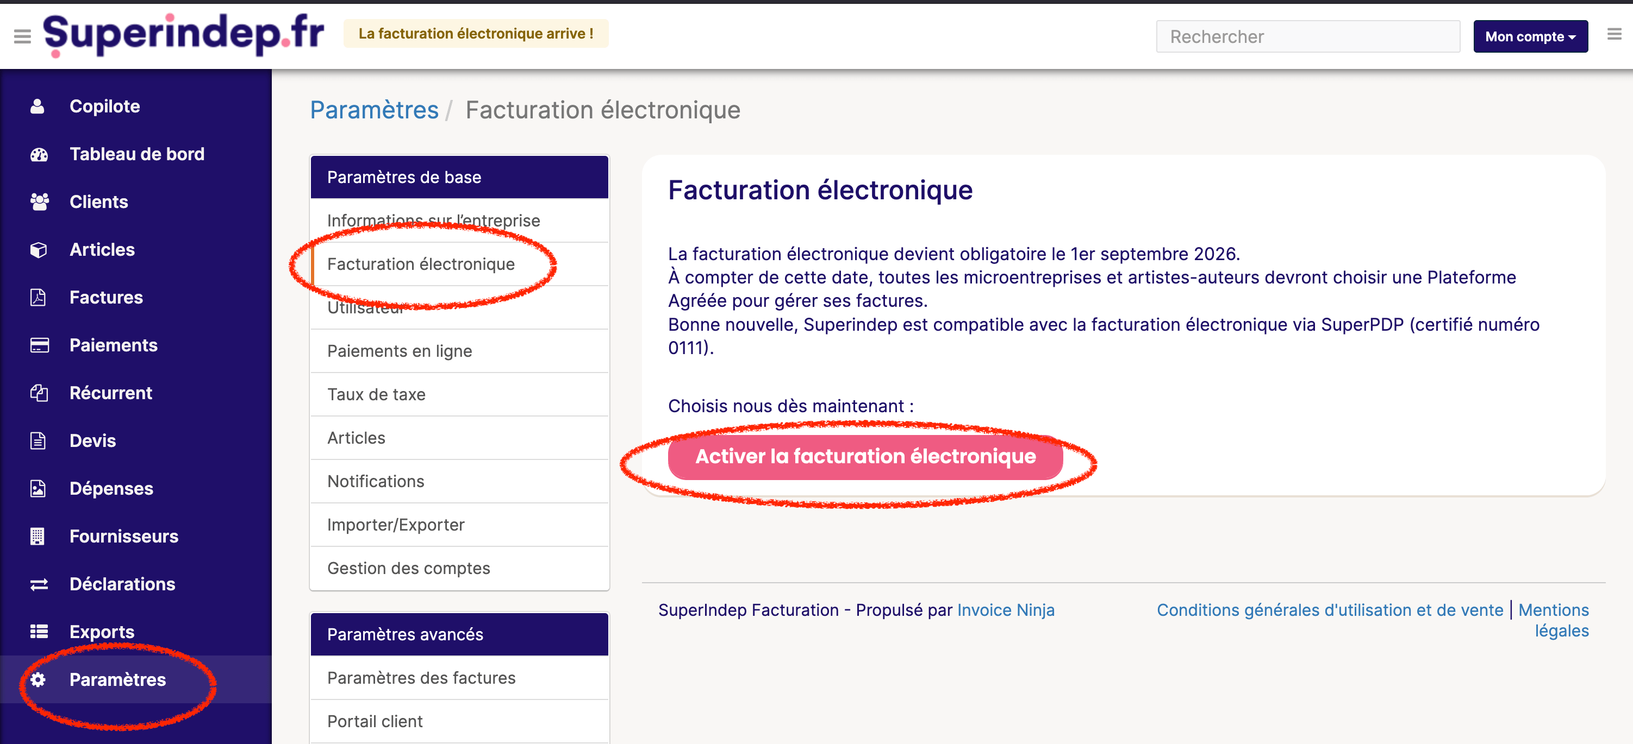
Task: Select Gestion des comptes settings
Action: tap(459, 569)
